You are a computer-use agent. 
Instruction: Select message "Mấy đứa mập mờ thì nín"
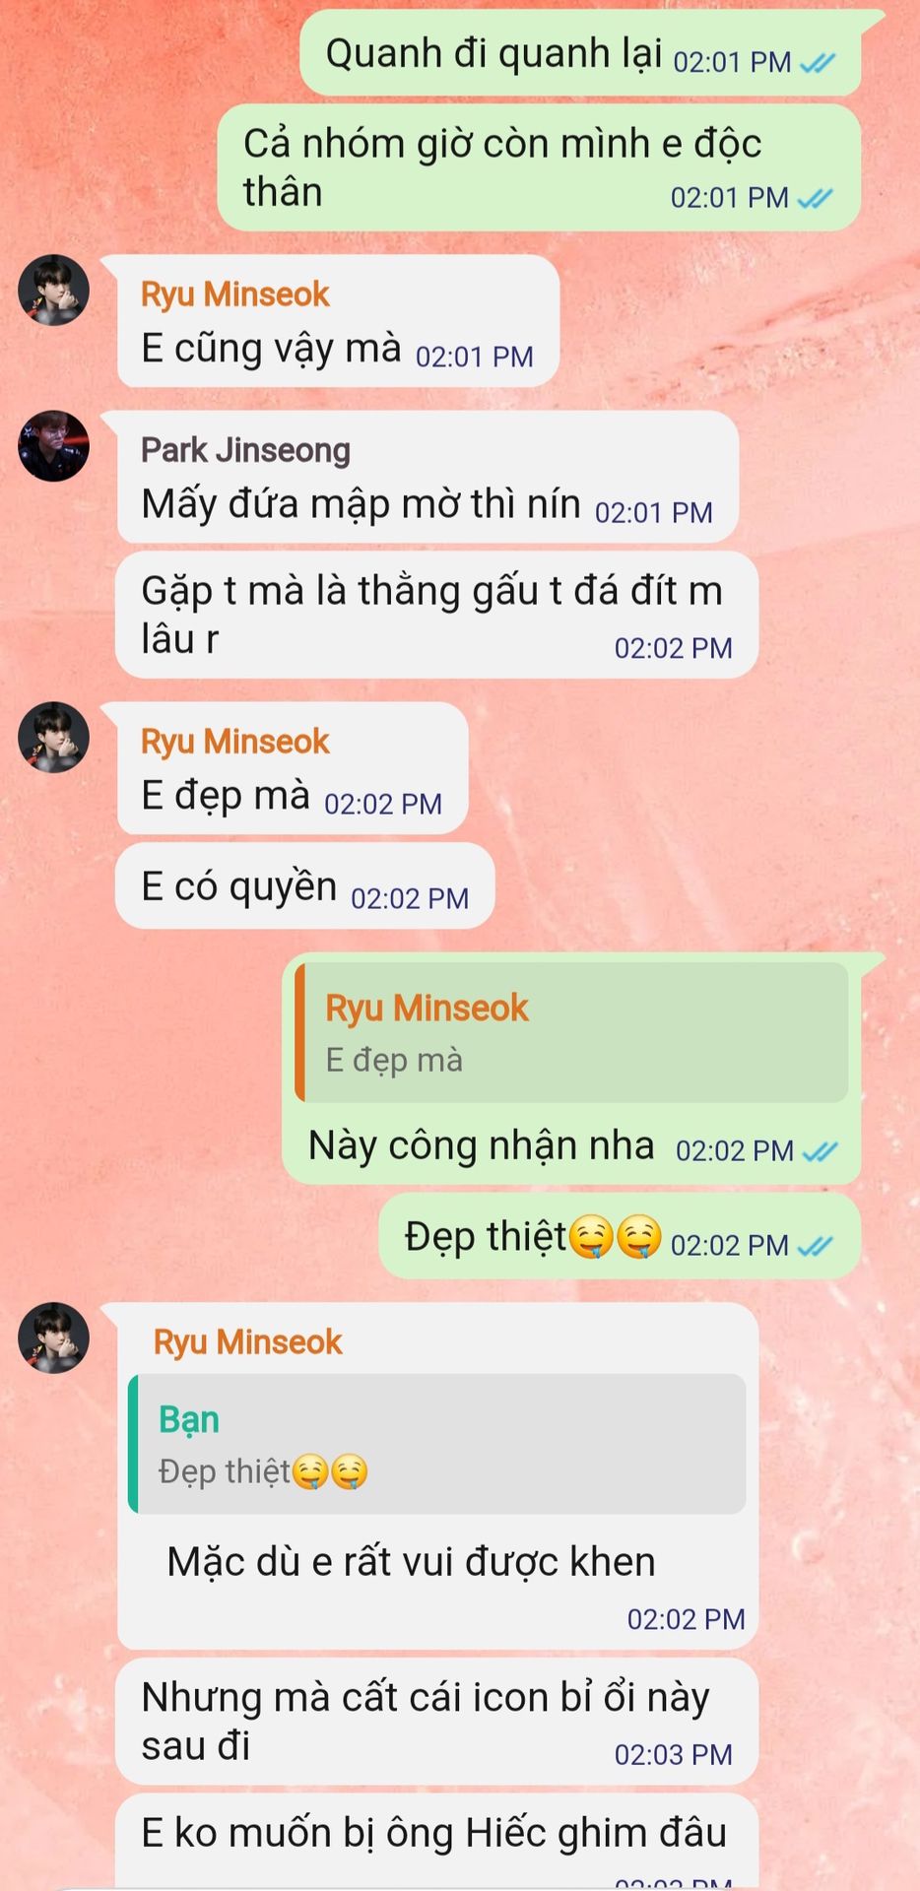click(x=427, y=477)
